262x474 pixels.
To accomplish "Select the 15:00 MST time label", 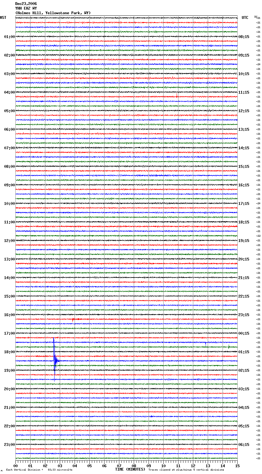I will [x=9, y=296].
